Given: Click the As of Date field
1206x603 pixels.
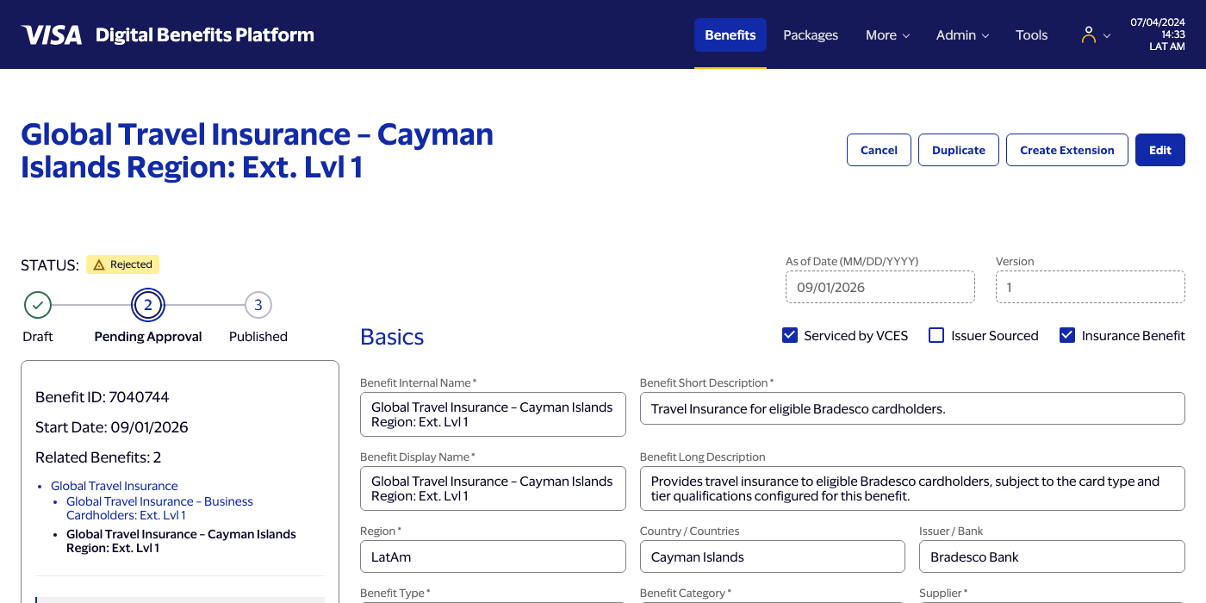Looking at the screenshot, I should tap(880, 287).
